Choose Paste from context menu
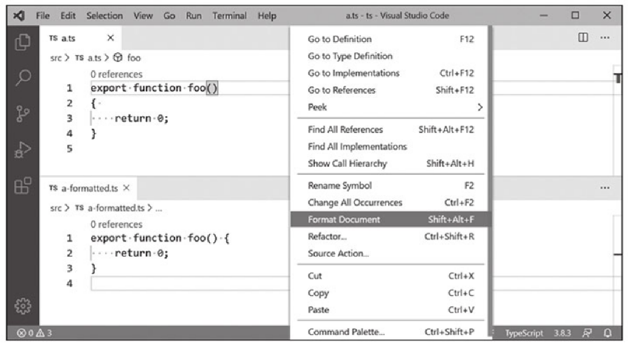628x345 pixels. [390, 310]
